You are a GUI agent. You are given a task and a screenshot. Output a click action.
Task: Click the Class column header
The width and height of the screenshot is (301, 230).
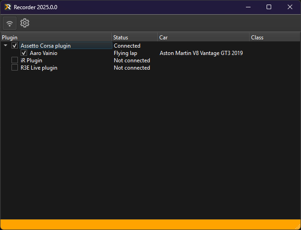pyautogui.click(x=273, y=38)
